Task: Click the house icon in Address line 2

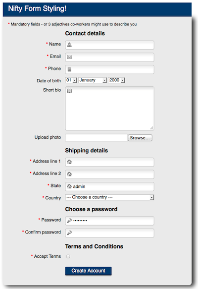Action: point(69,174)
